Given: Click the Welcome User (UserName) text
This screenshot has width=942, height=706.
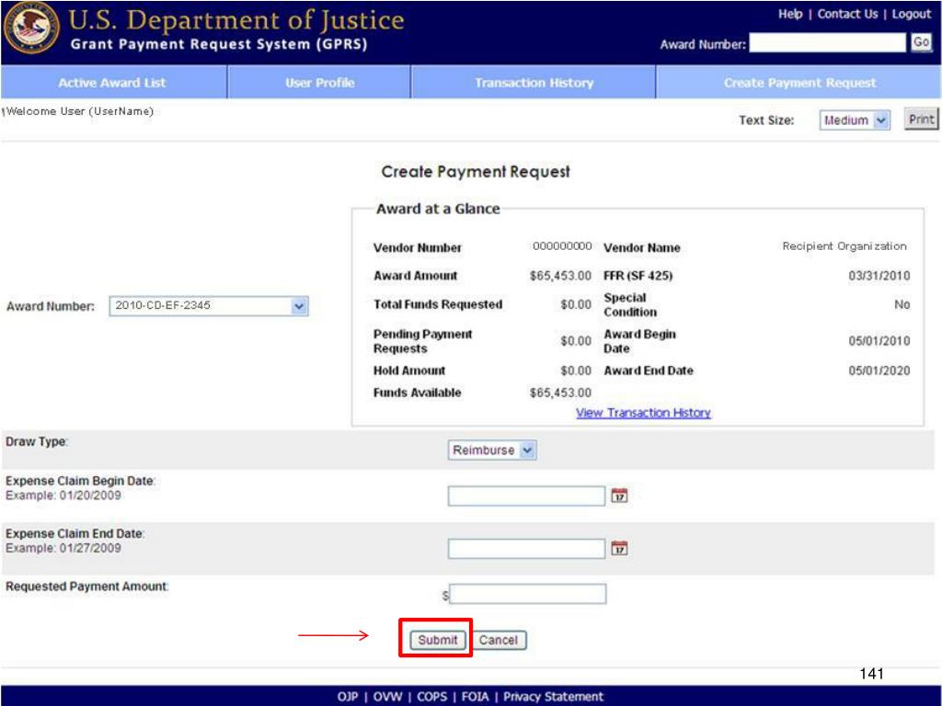Looking at the screenshot, I should click(x=79, y=111).
